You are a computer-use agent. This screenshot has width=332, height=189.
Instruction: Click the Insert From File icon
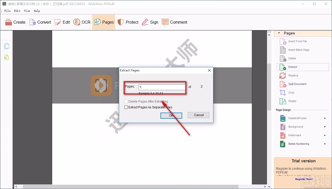tap(283, 41)
